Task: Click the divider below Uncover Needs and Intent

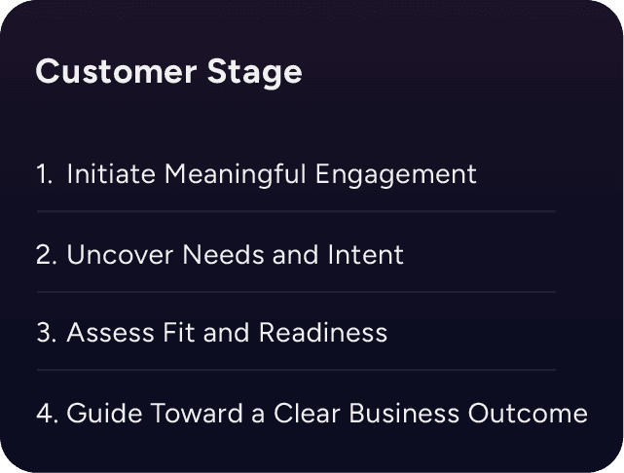Action: (296, 291)
